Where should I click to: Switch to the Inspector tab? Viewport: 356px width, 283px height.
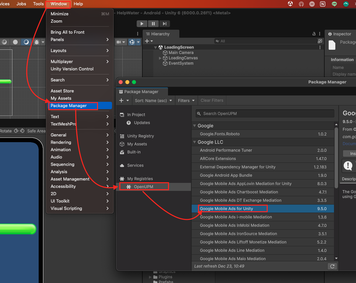click(x=340, y=34)
